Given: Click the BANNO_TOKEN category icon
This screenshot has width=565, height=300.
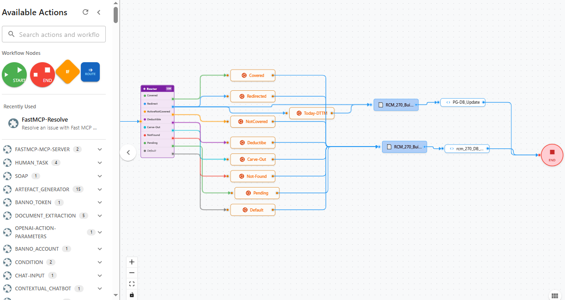Looking at the screenshot, I should coord(7,202).
